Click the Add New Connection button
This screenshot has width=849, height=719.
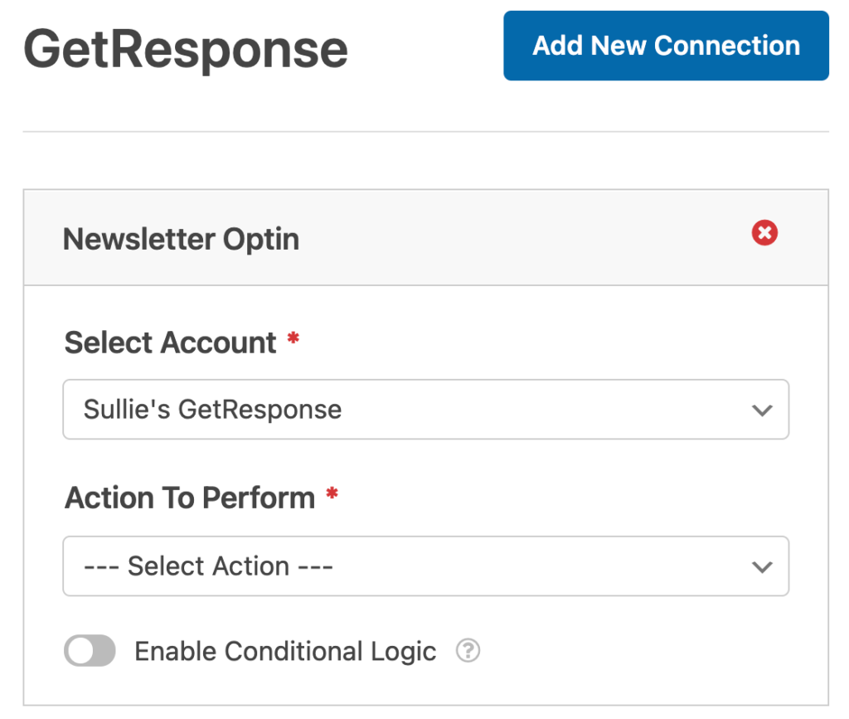click(666, 46)
